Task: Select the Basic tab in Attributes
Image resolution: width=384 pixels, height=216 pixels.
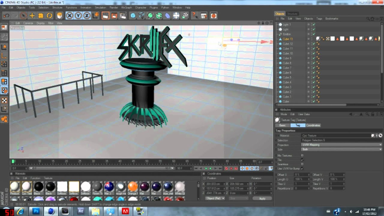Action: click(x=283, y=125)
